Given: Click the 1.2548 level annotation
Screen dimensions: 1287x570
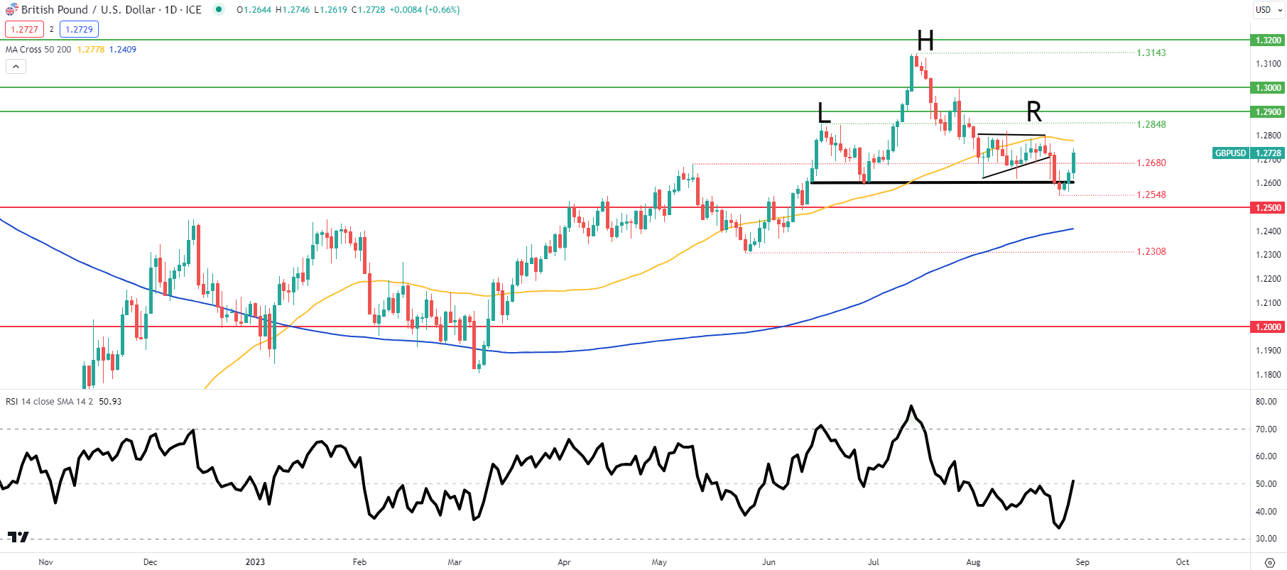Looking at the screenshot, I should click(x=1151, y=194).
